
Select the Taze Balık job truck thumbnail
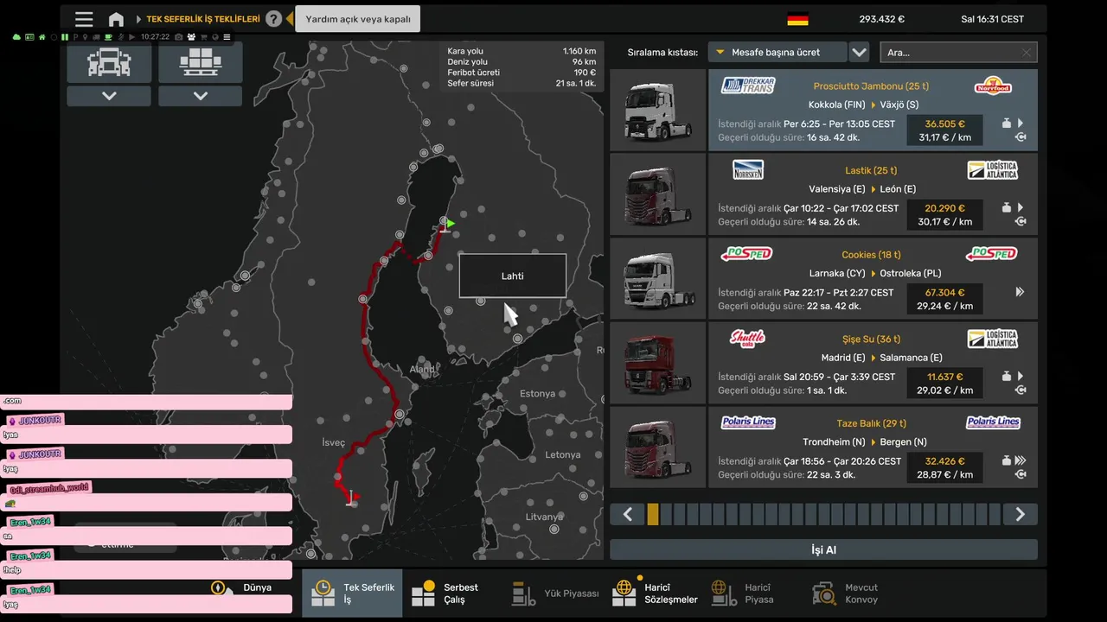click(657, 447)
